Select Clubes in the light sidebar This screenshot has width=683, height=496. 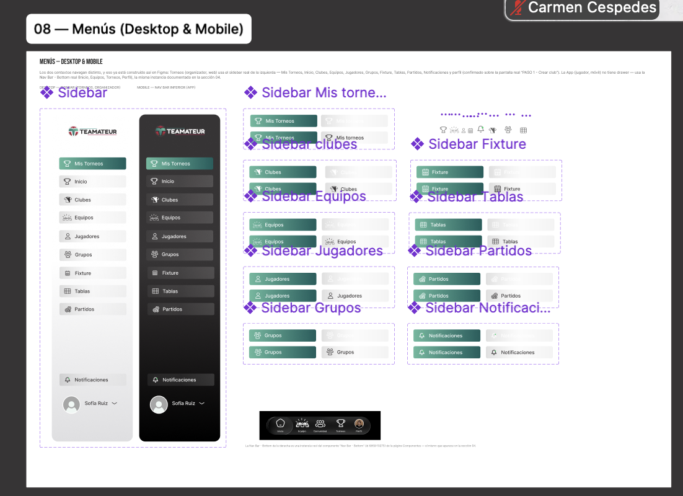[x=92, y=200]
